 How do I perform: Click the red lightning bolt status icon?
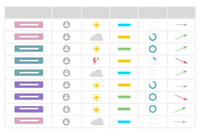click(x=96, y=61)
